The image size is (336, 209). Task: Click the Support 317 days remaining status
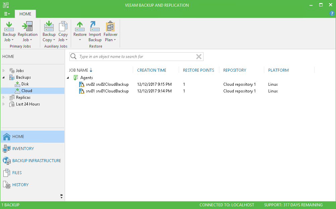pos(293,205)
